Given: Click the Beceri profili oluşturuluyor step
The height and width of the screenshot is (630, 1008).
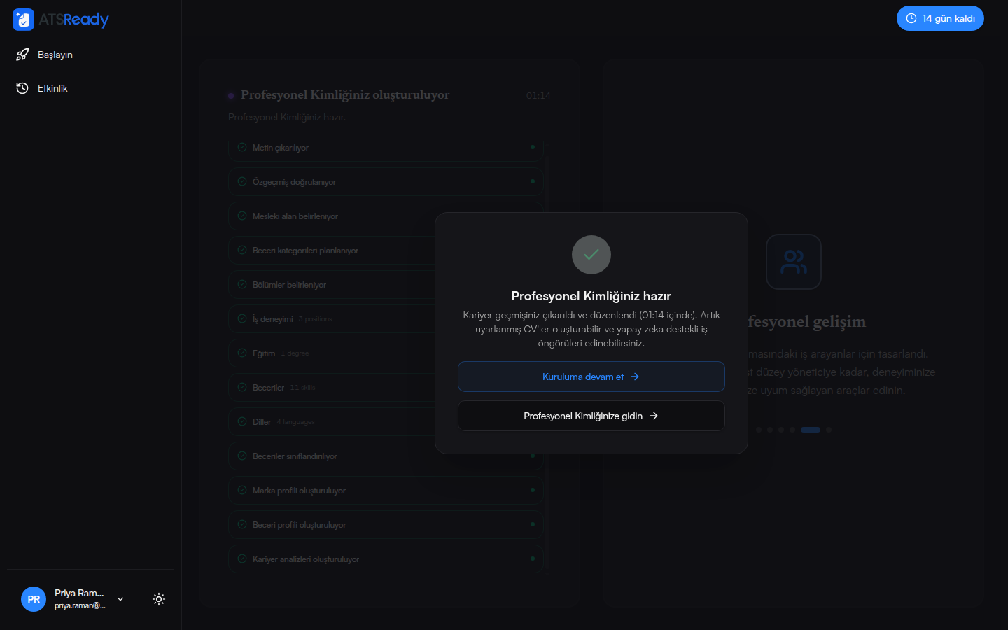Looking at the screenshot, I should pos(386,525).
